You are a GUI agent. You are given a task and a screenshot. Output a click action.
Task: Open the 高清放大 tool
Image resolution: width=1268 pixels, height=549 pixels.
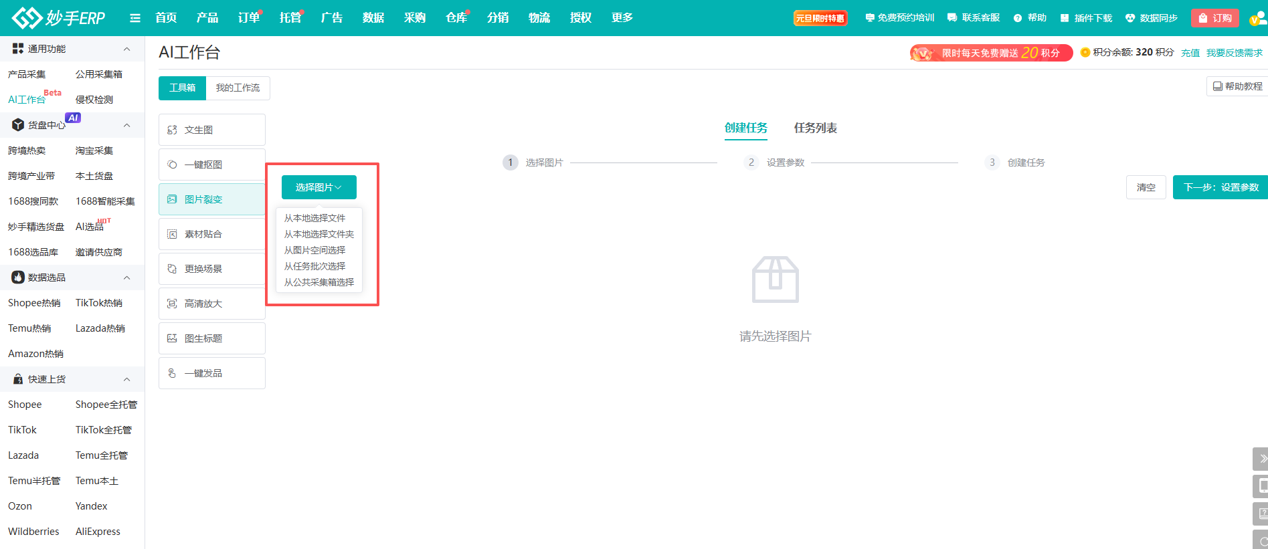tap(211, 304)
